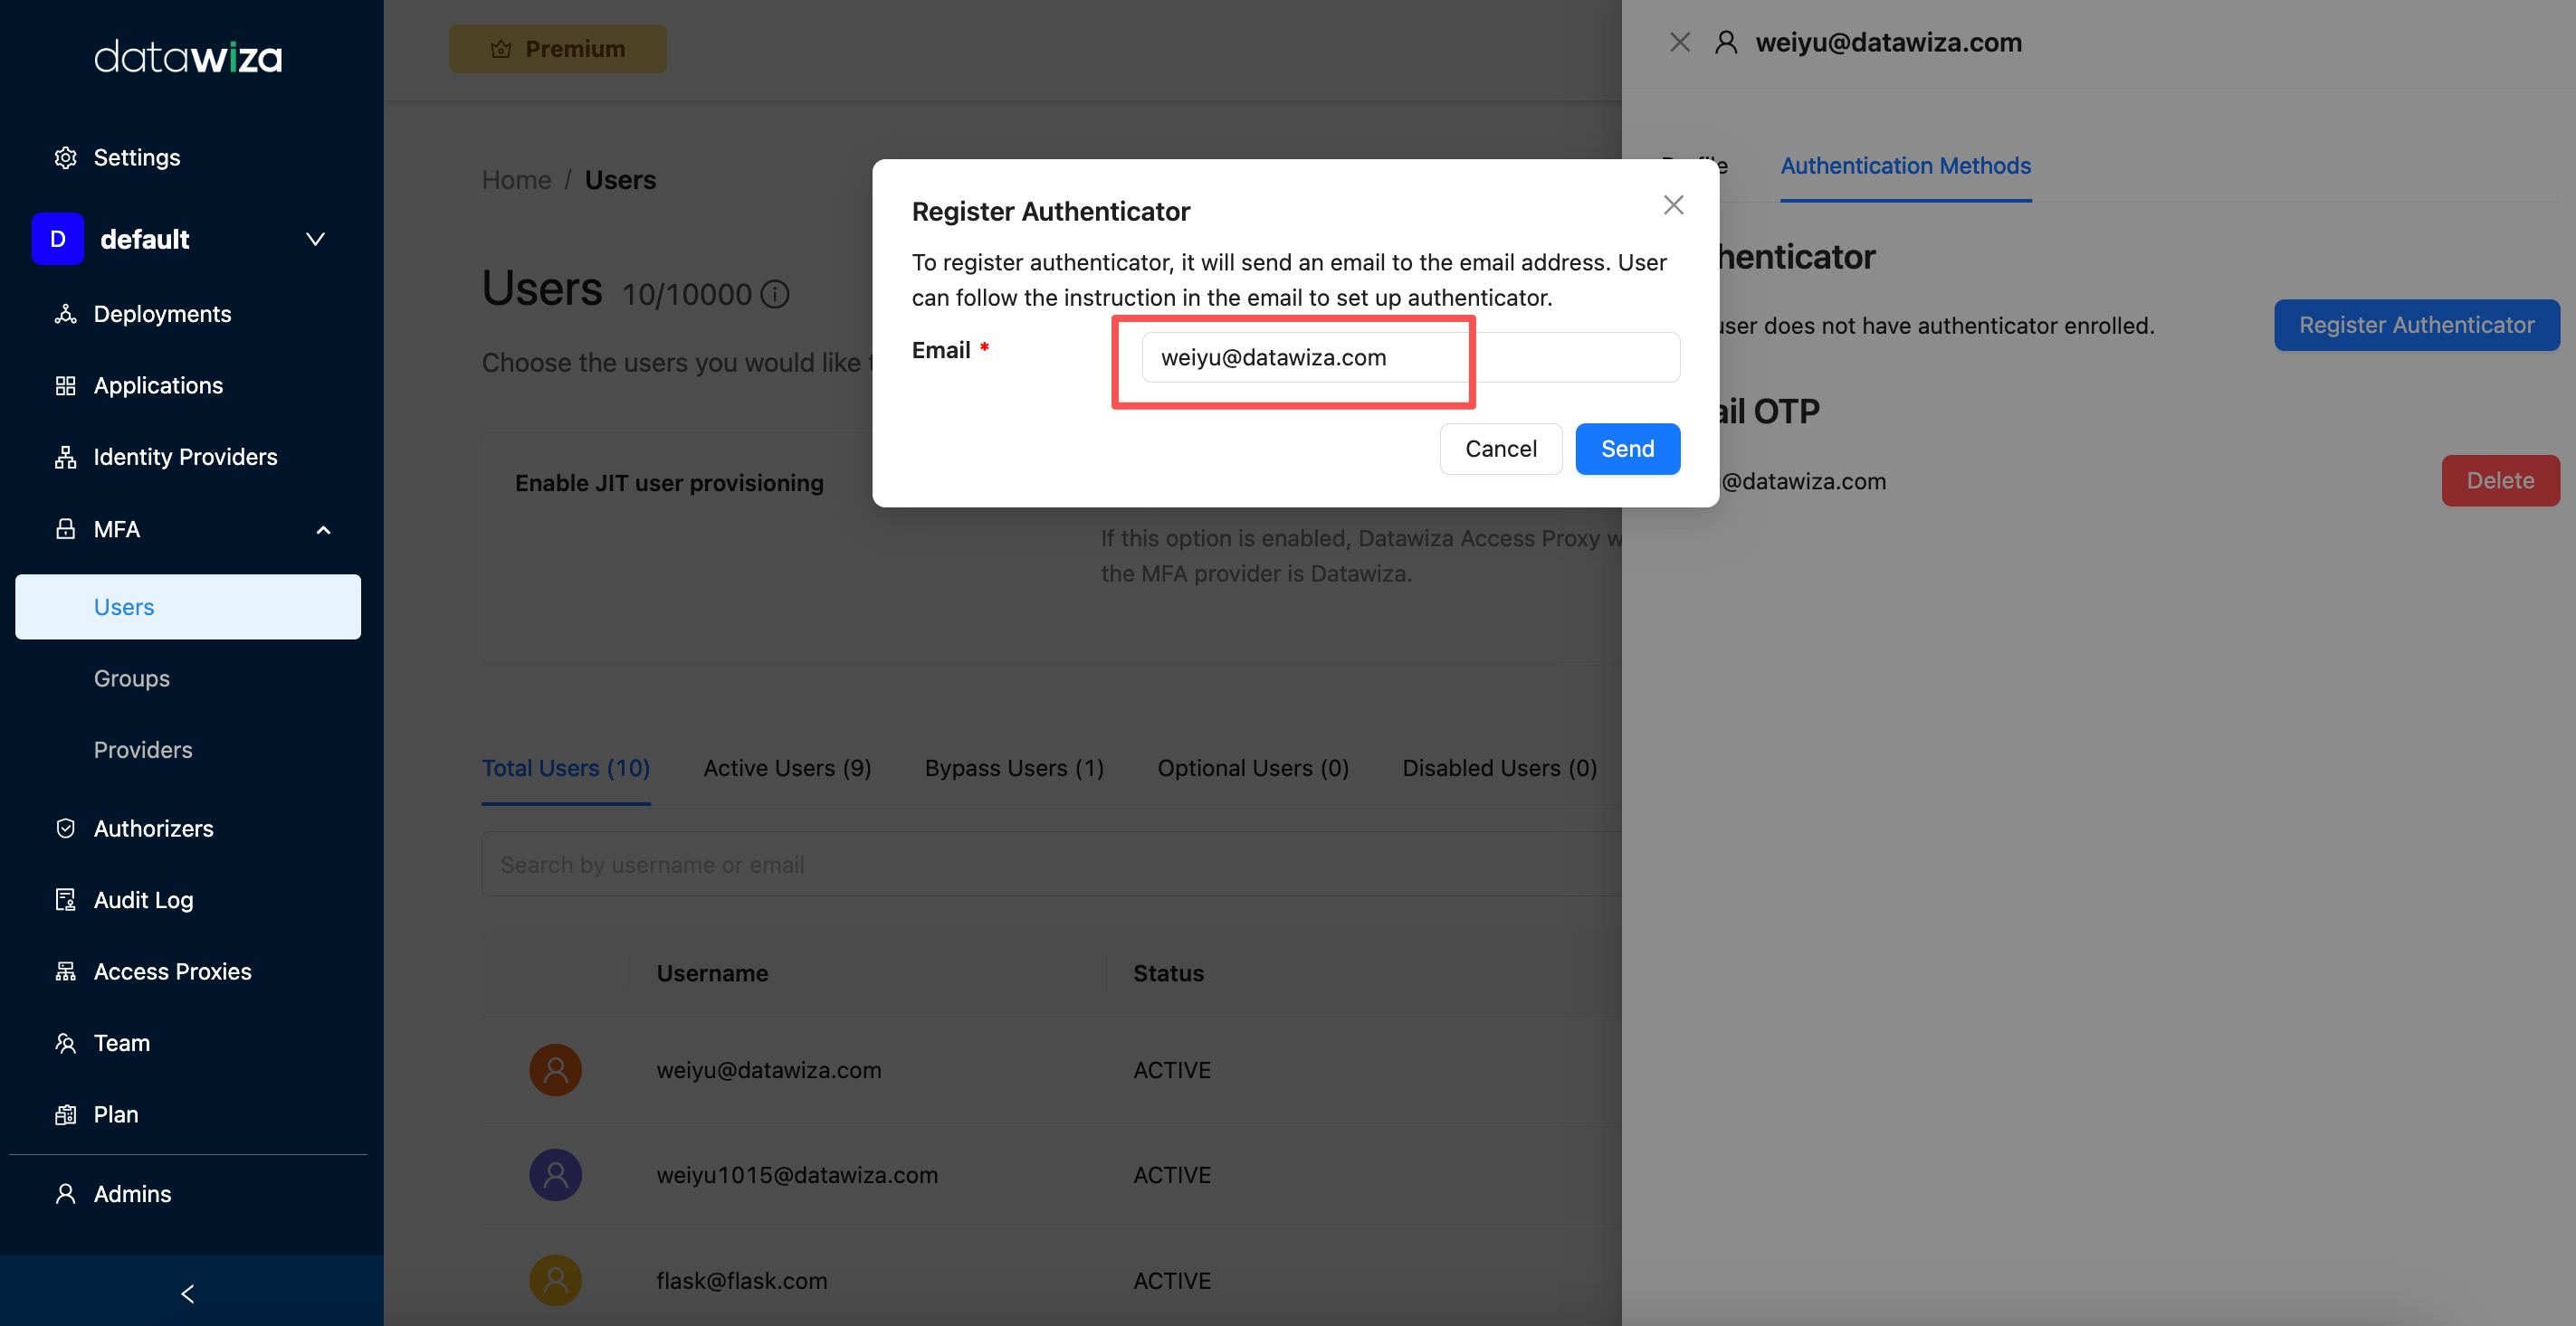The height and width of the screenshot is (1326, 2576).
Task: Delete the Email OTP method
Action: click(x=2500, y=479)
